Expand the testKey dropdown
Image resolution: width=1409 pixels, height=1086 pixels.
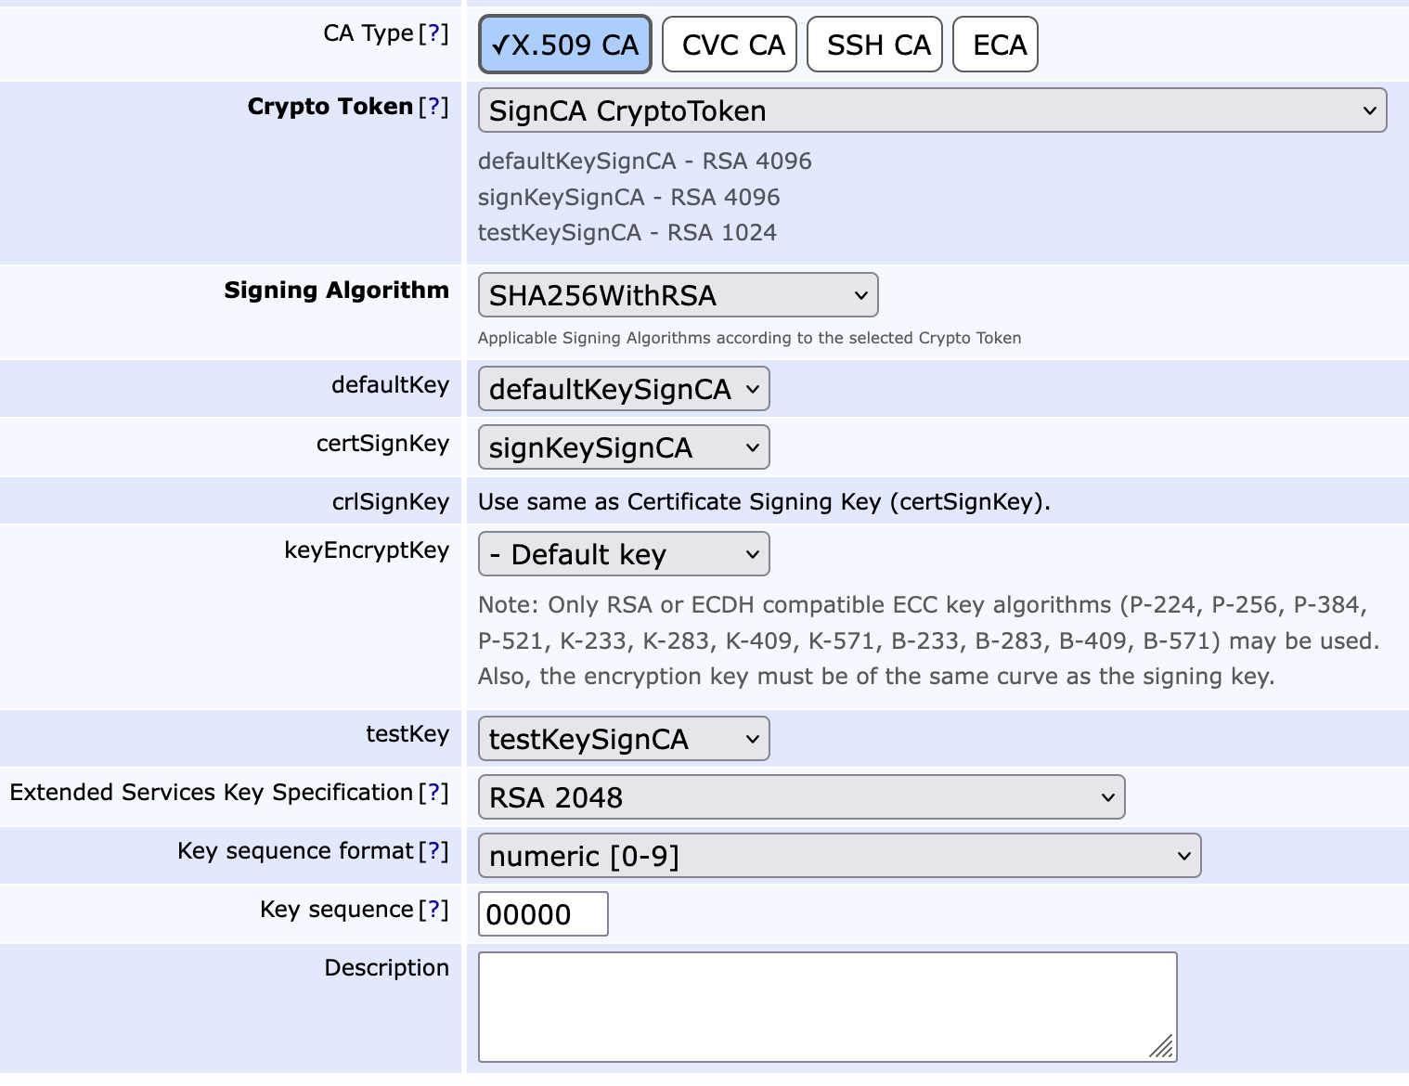coord(623,739)
